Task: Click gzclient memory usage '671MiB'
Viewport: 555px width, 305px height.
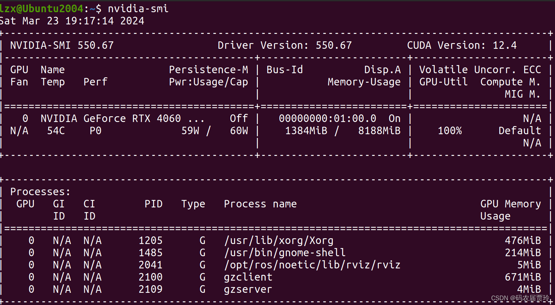Action: click(x=523, y=277)
